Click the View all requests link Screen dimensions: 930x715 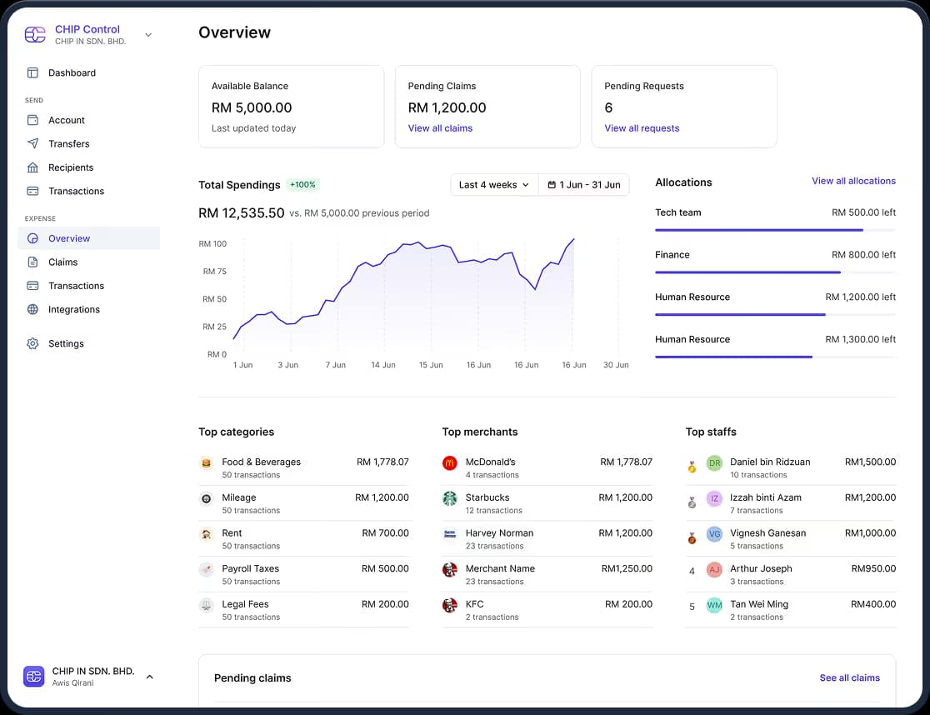point(642,128)
